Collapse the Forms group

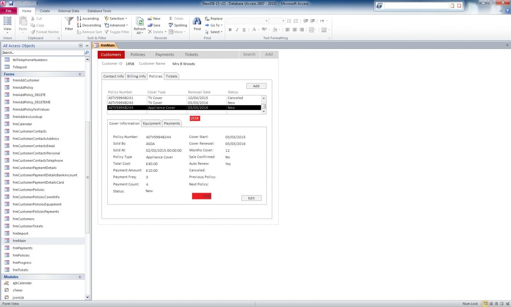click(80, 74)
